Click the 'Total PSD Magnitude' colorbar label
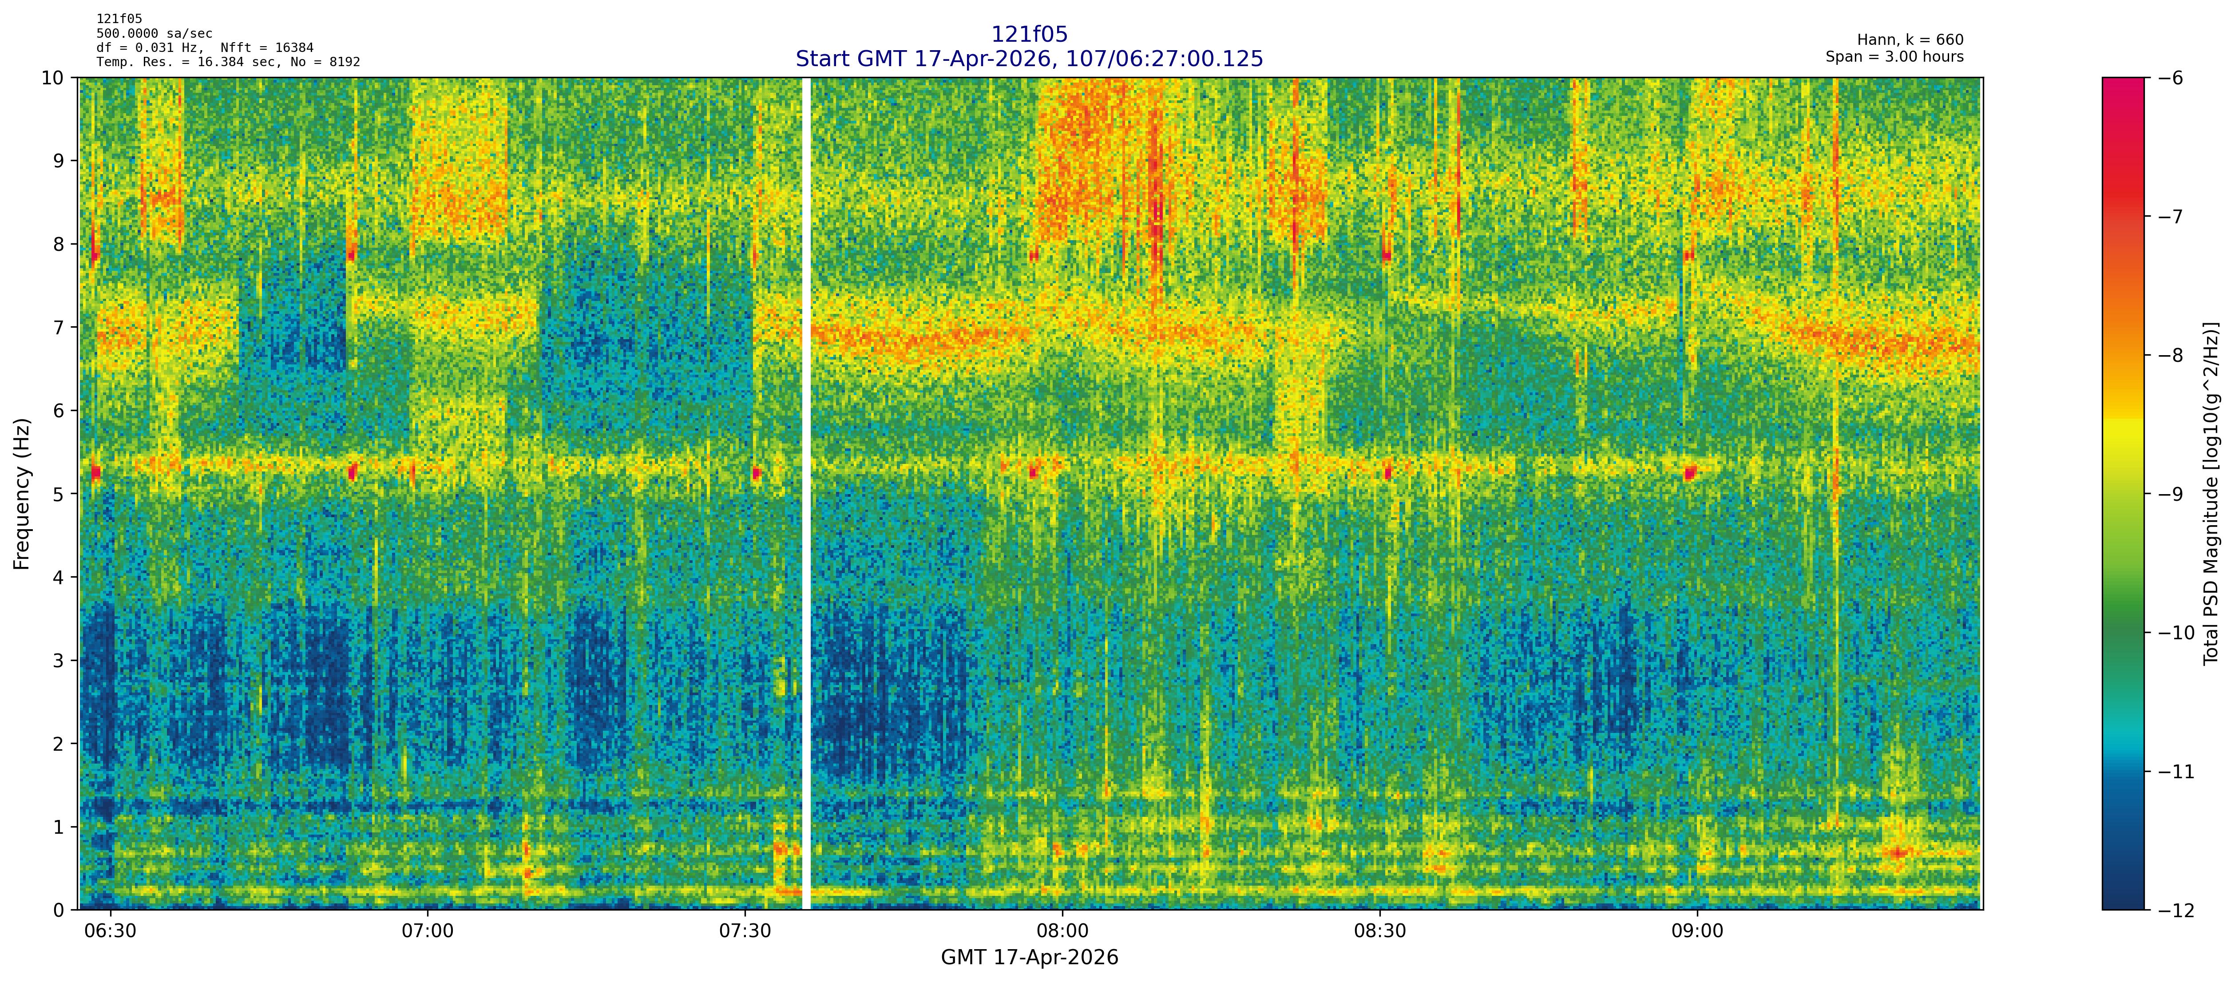 [2211, 494]
